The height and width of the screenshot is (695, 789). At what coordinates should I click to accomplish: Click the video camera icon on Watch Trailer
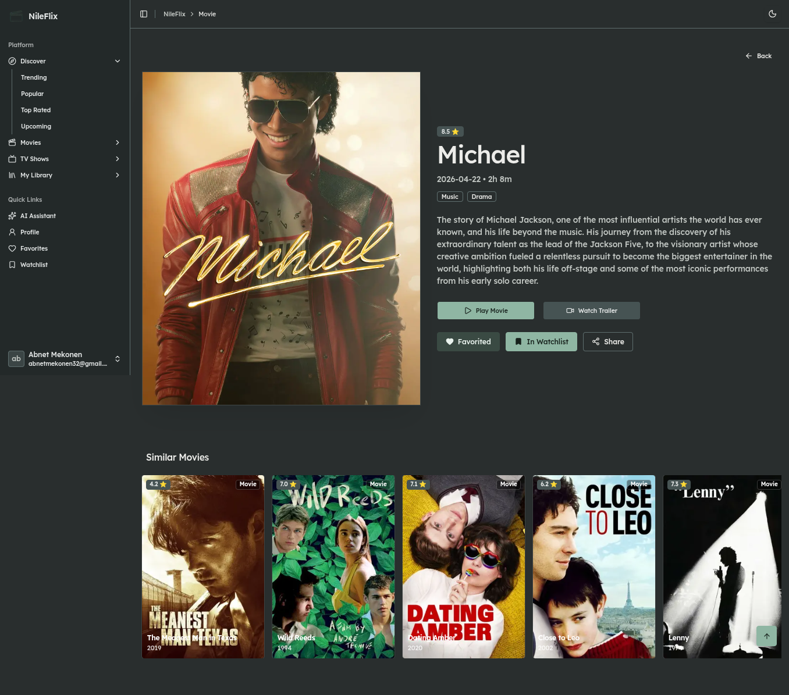click(x=570, y=311)
